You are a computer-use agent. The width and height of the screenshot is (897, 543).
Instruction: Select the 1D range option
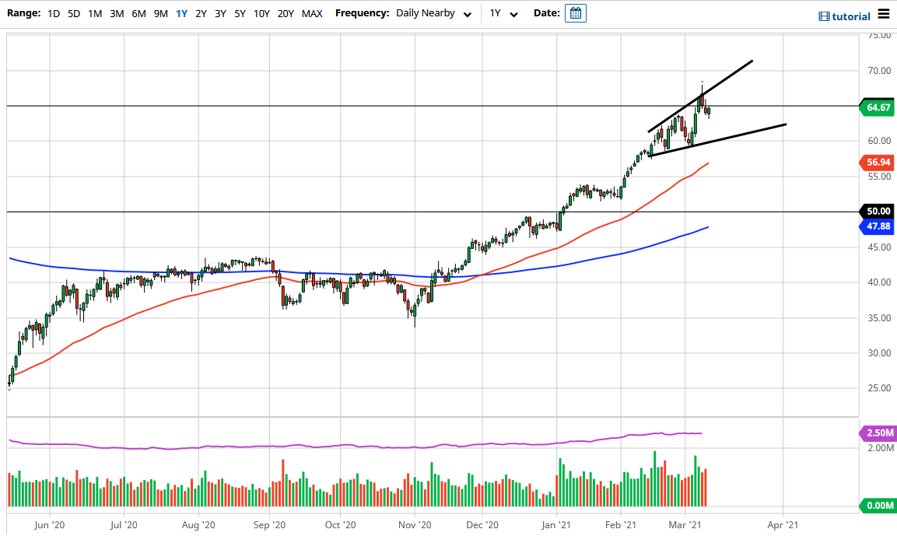pos(54,13)
